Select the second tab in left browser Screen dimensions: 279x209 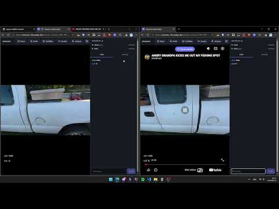pos(53,29)
